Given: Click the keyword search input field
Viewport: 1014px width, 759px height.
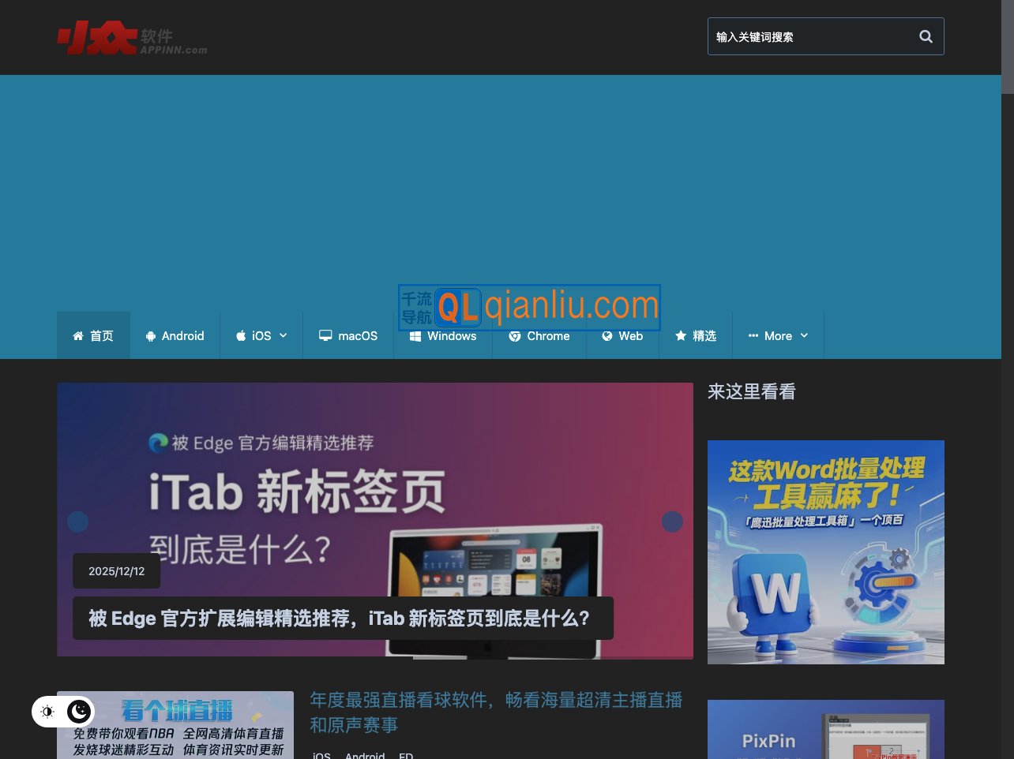Looking at the screenshot, I should [806, 36].
